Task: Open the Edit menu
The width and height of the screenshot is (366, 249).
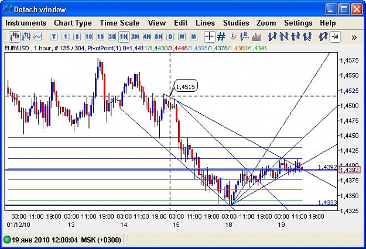Action: click(x=181, y=23)
